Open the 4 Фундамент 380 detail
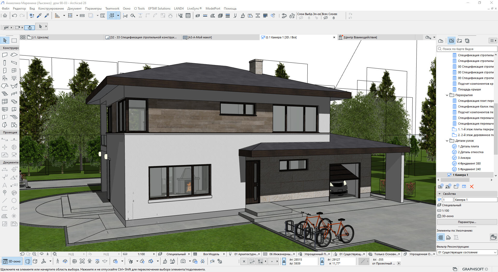 click(469, 163)
